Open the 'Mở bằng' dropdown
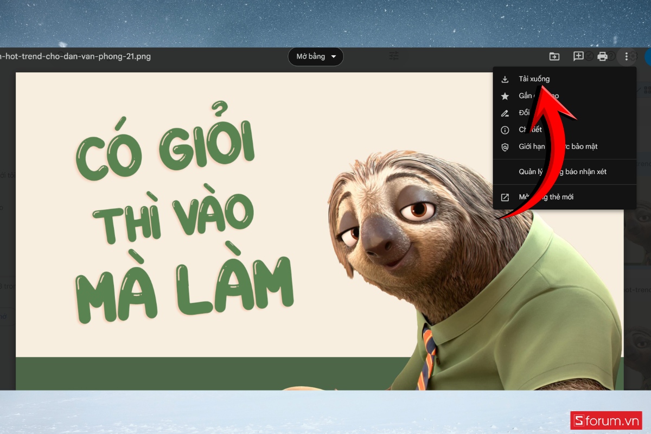Screen dimensions: 651x434 pos(316,56)
